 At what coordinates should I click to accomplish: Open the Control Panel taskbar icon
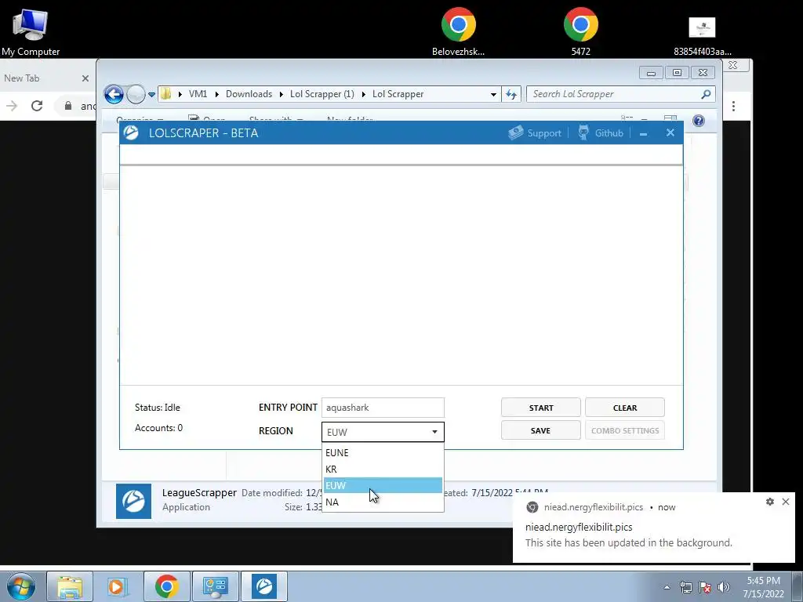pyautogui.click(x=216, y=586)
